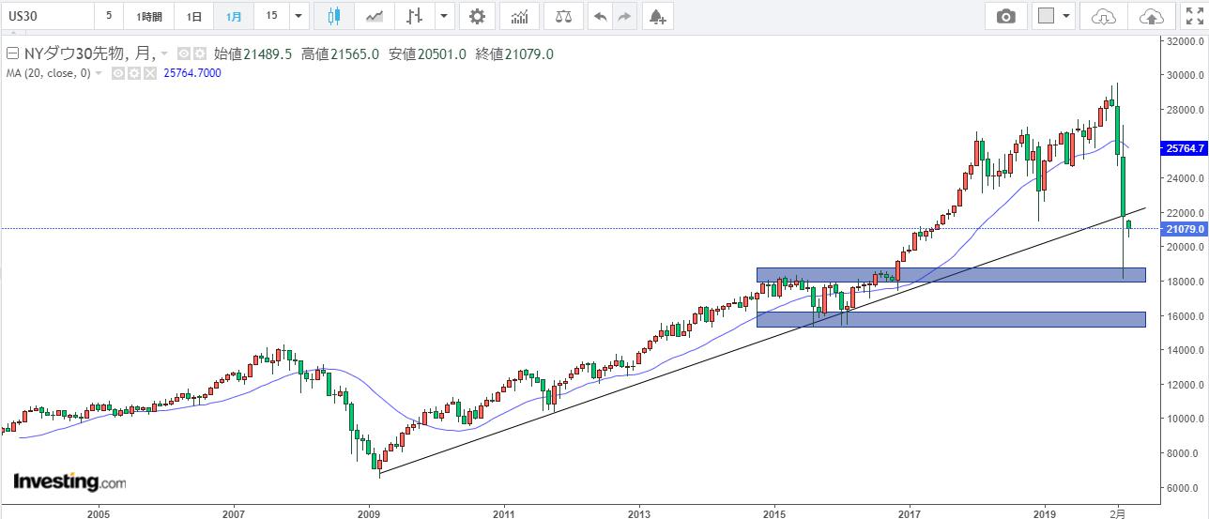Click the 2005 label on the time axis
This screenshot has width=1209, height=519.
click(x=98, y=512)
